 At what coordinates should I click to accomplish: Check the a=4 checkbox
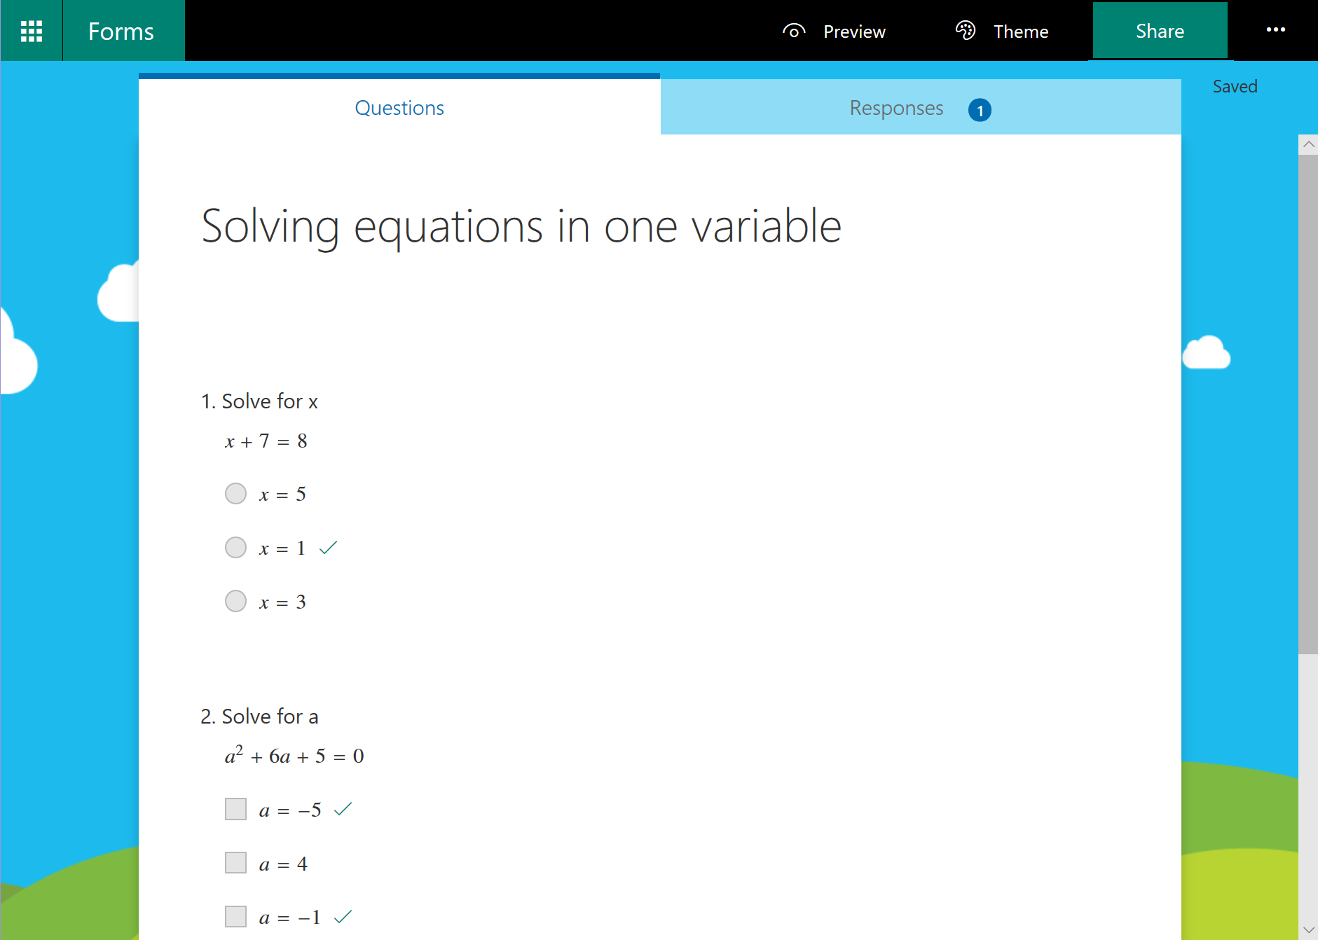[x=235, y=862]
